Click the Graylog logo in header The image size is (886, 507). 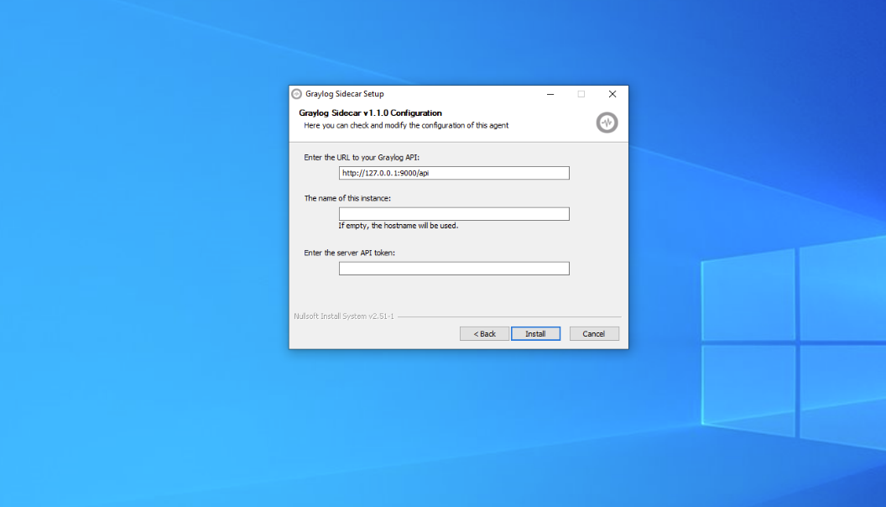(607, 123)
